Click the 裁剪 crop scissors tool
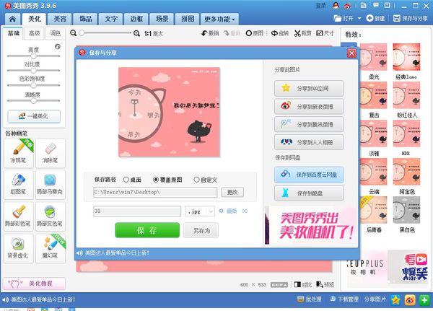The height and width of the screenshot is (311, 433). (x=302, y=33)
